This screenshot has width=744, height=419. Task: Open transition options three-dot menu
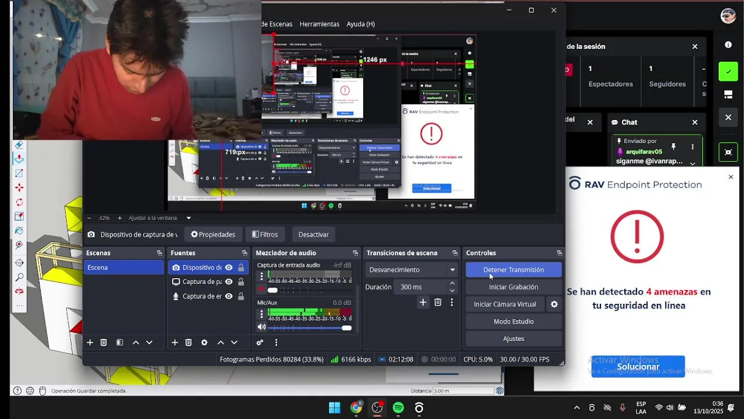pyautogui.click(x=452, y=302)
